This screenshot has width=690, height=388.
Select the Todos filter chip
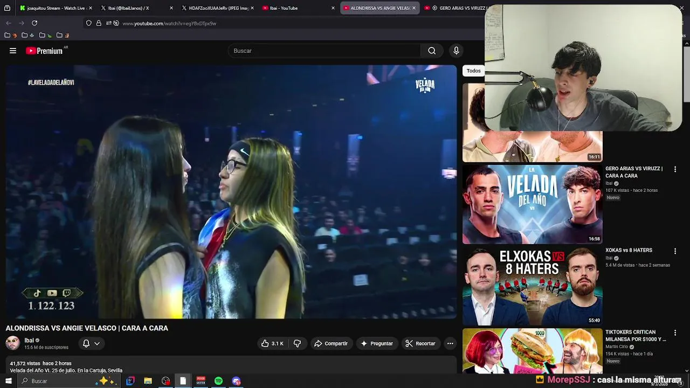click(474, 71)
